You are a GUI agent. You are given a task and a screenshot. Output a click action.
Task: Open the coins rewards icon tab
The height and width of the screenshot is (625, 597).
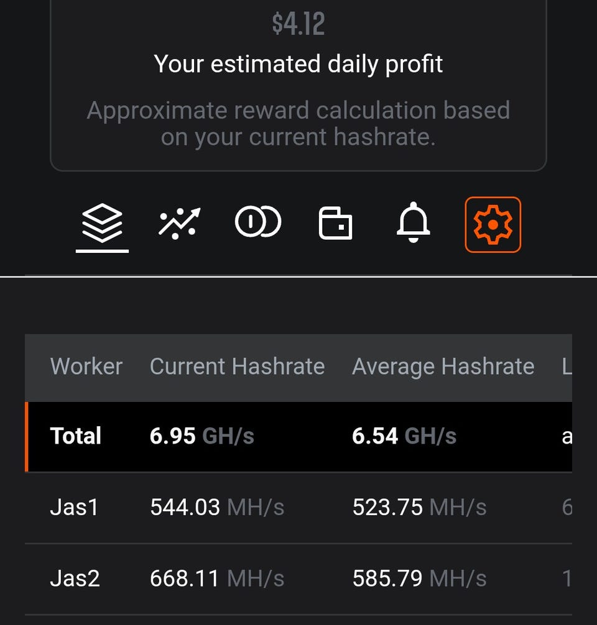point(258,222)
